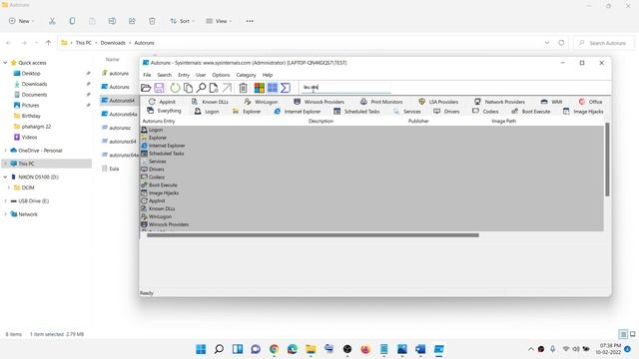Toggle the colored Microsoft entries filter button
The width and height of the screenshot is (639, 359).
click(x=260, y=88)
